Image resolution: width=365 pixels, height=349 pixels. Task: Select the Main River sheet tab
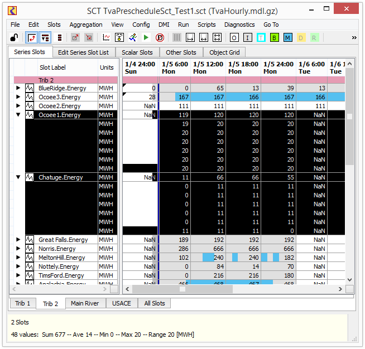point(85,303)
